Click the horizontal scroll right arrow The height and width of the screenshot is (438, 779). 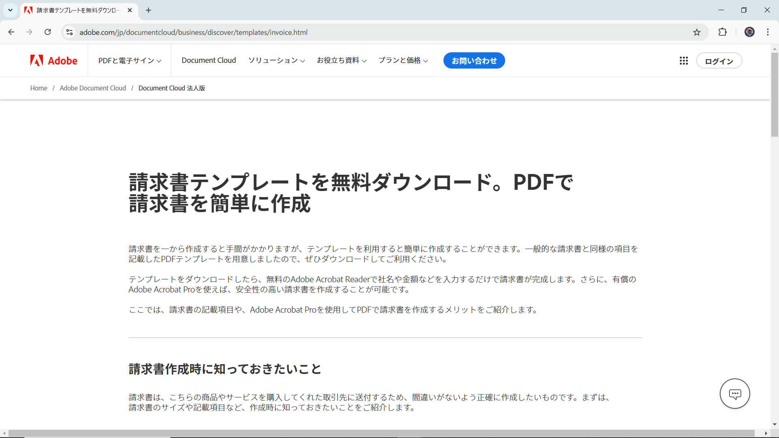point(766,433)
